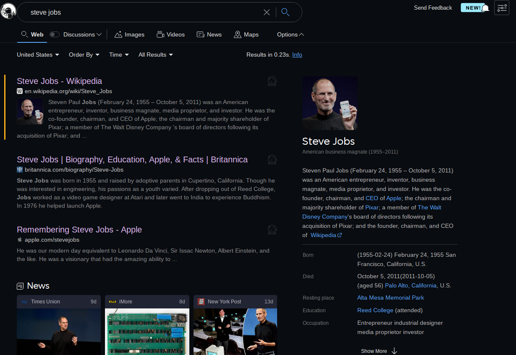Open the United States region dropdown
The width and height of the screenshot is (516, 355).
click(38, 55)
